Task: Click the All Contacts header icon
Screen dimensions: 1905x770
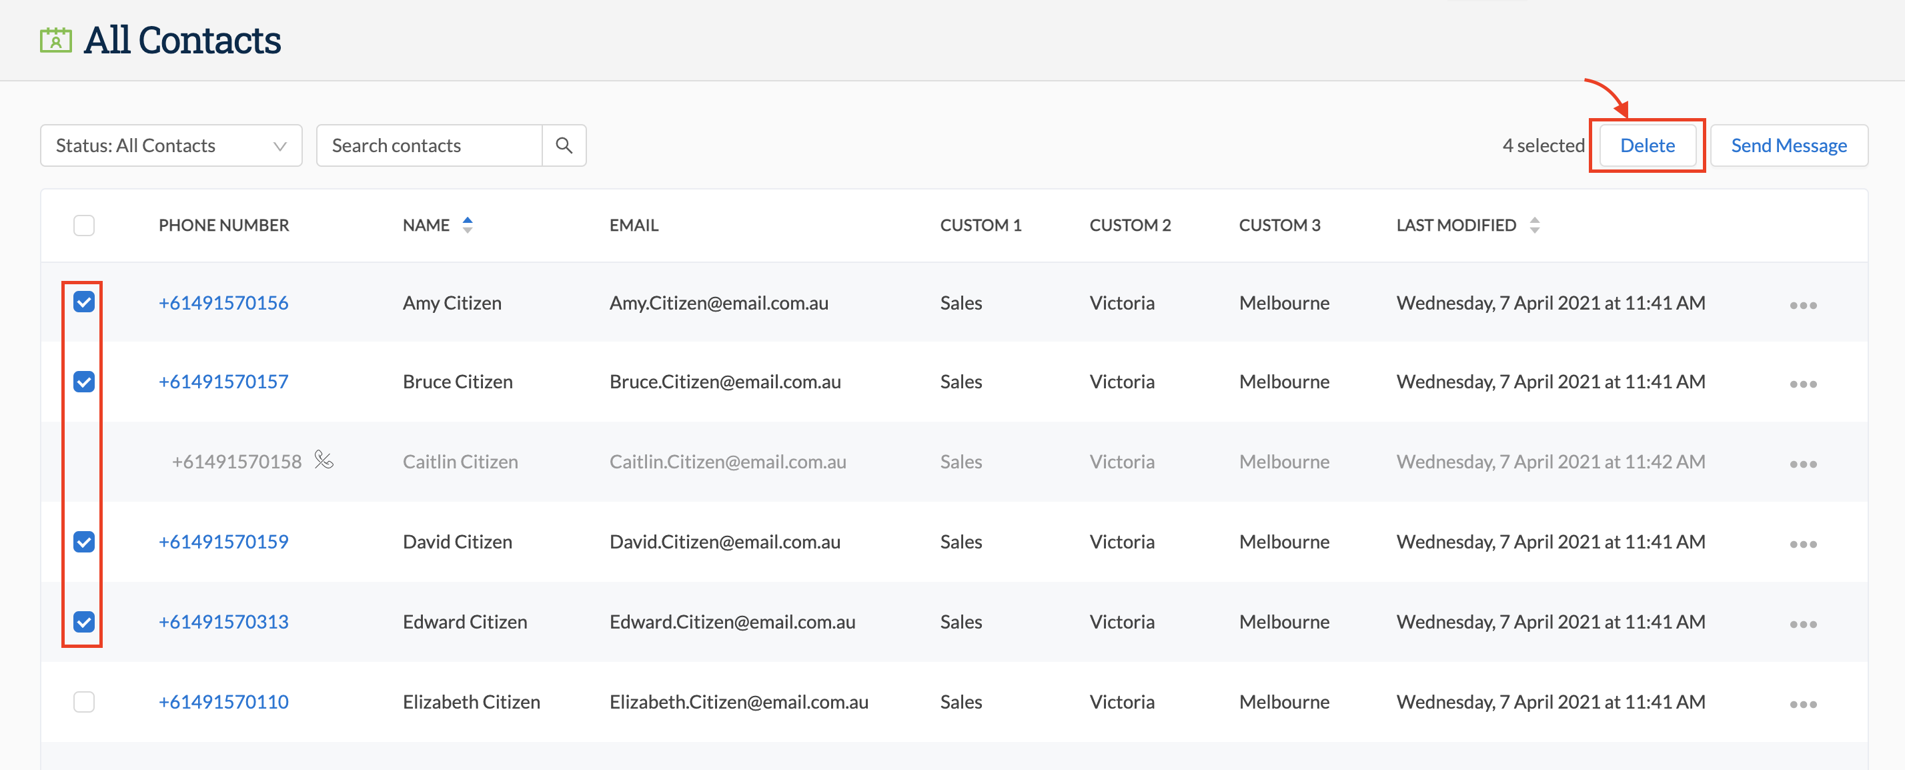Action: 55,40
